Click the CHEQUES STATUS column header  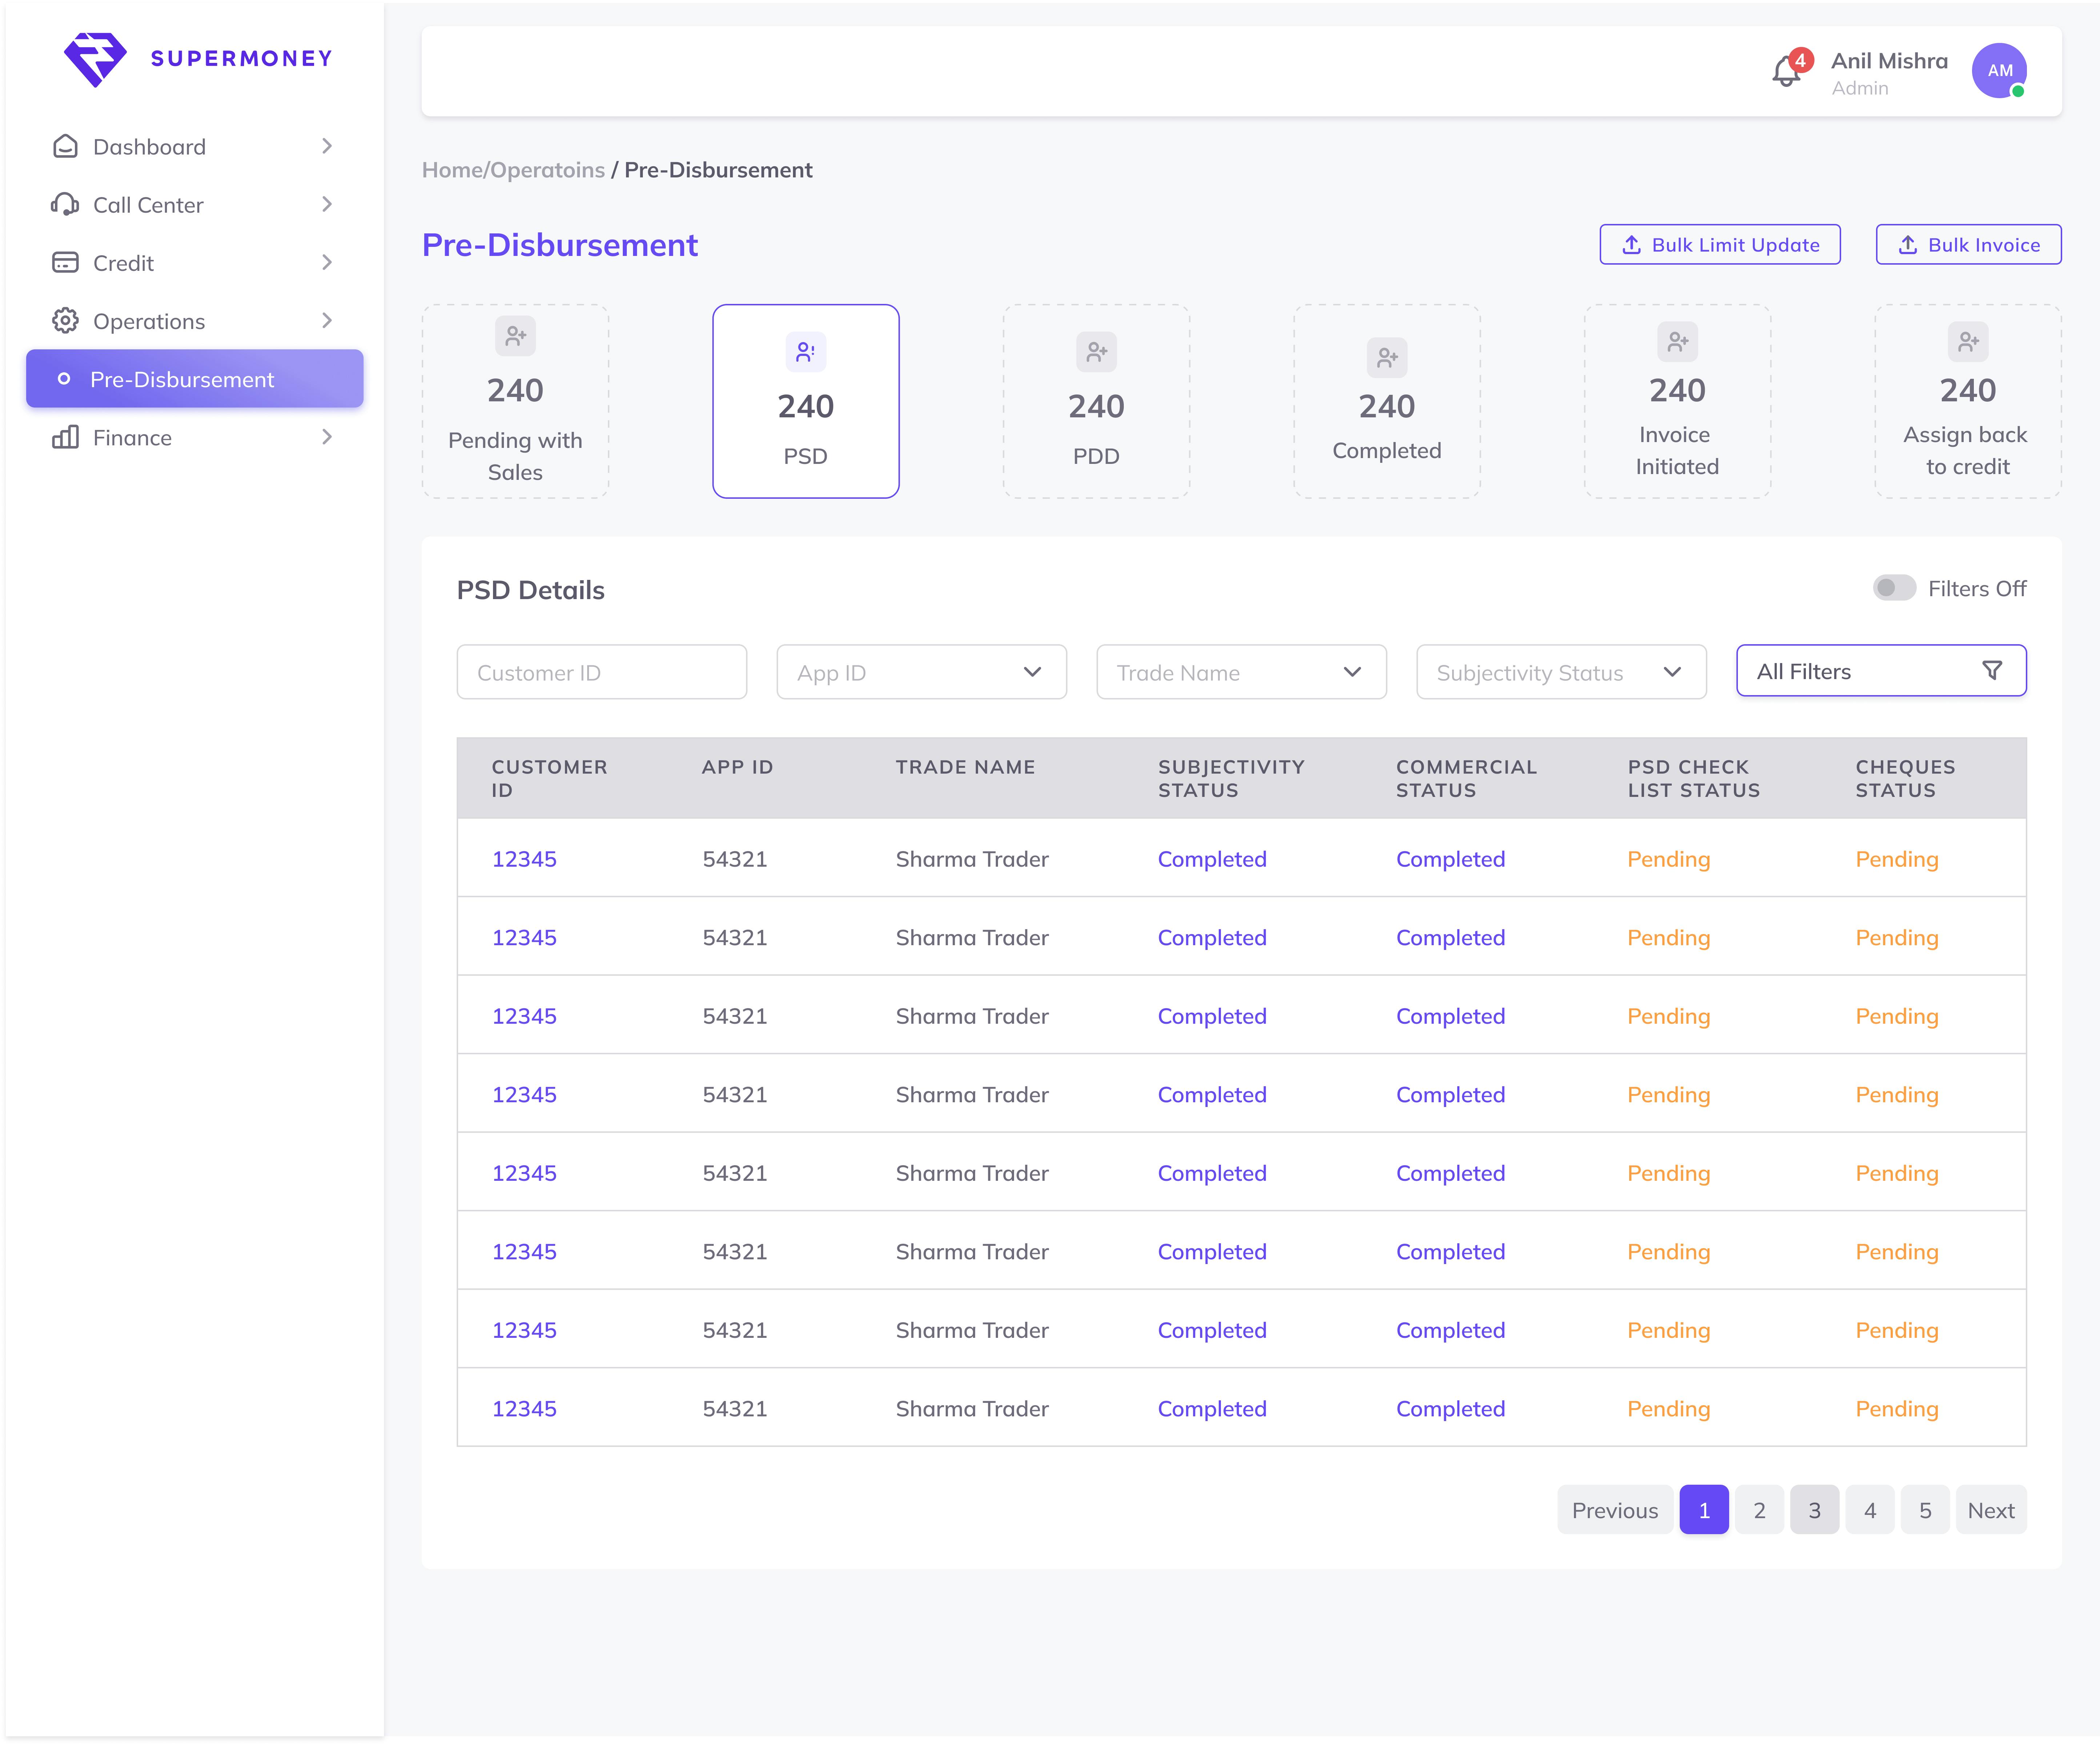point(1905,778)
